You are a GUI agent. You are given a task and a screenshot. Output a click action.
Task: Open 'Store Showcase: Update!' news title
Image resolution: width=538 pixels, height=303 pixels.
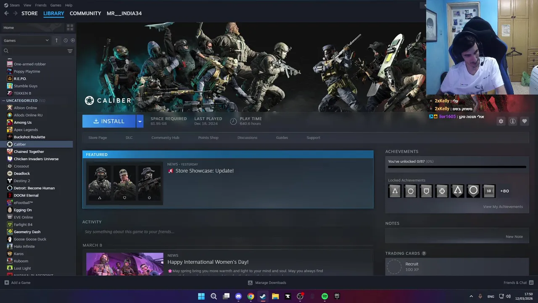204,171
